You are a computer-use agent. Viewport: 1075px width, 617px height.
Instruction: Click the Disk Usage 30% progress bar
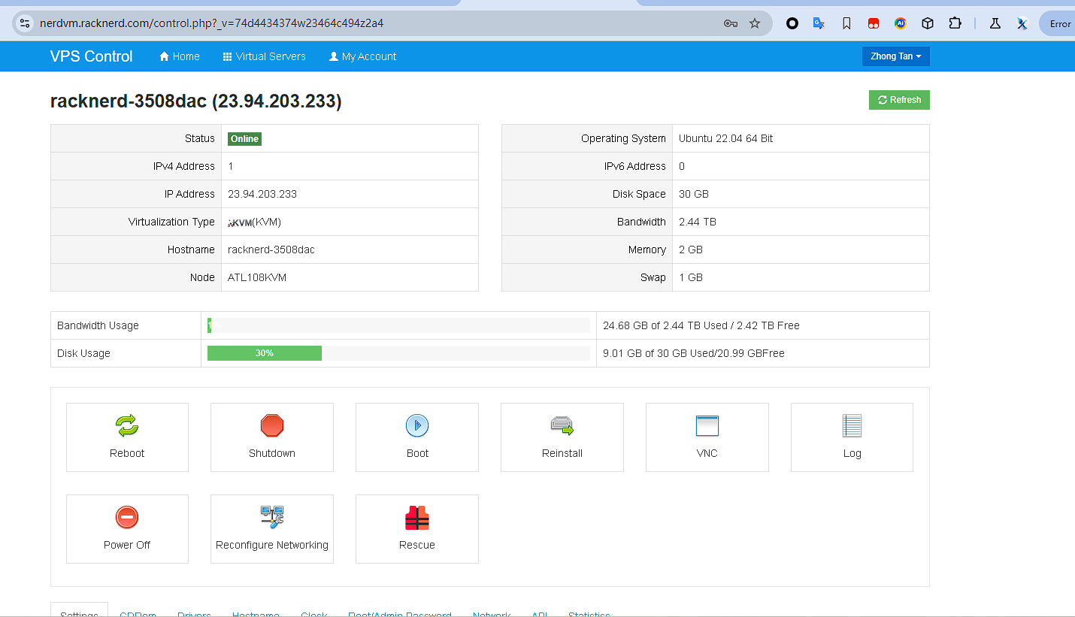coord(265,353)
